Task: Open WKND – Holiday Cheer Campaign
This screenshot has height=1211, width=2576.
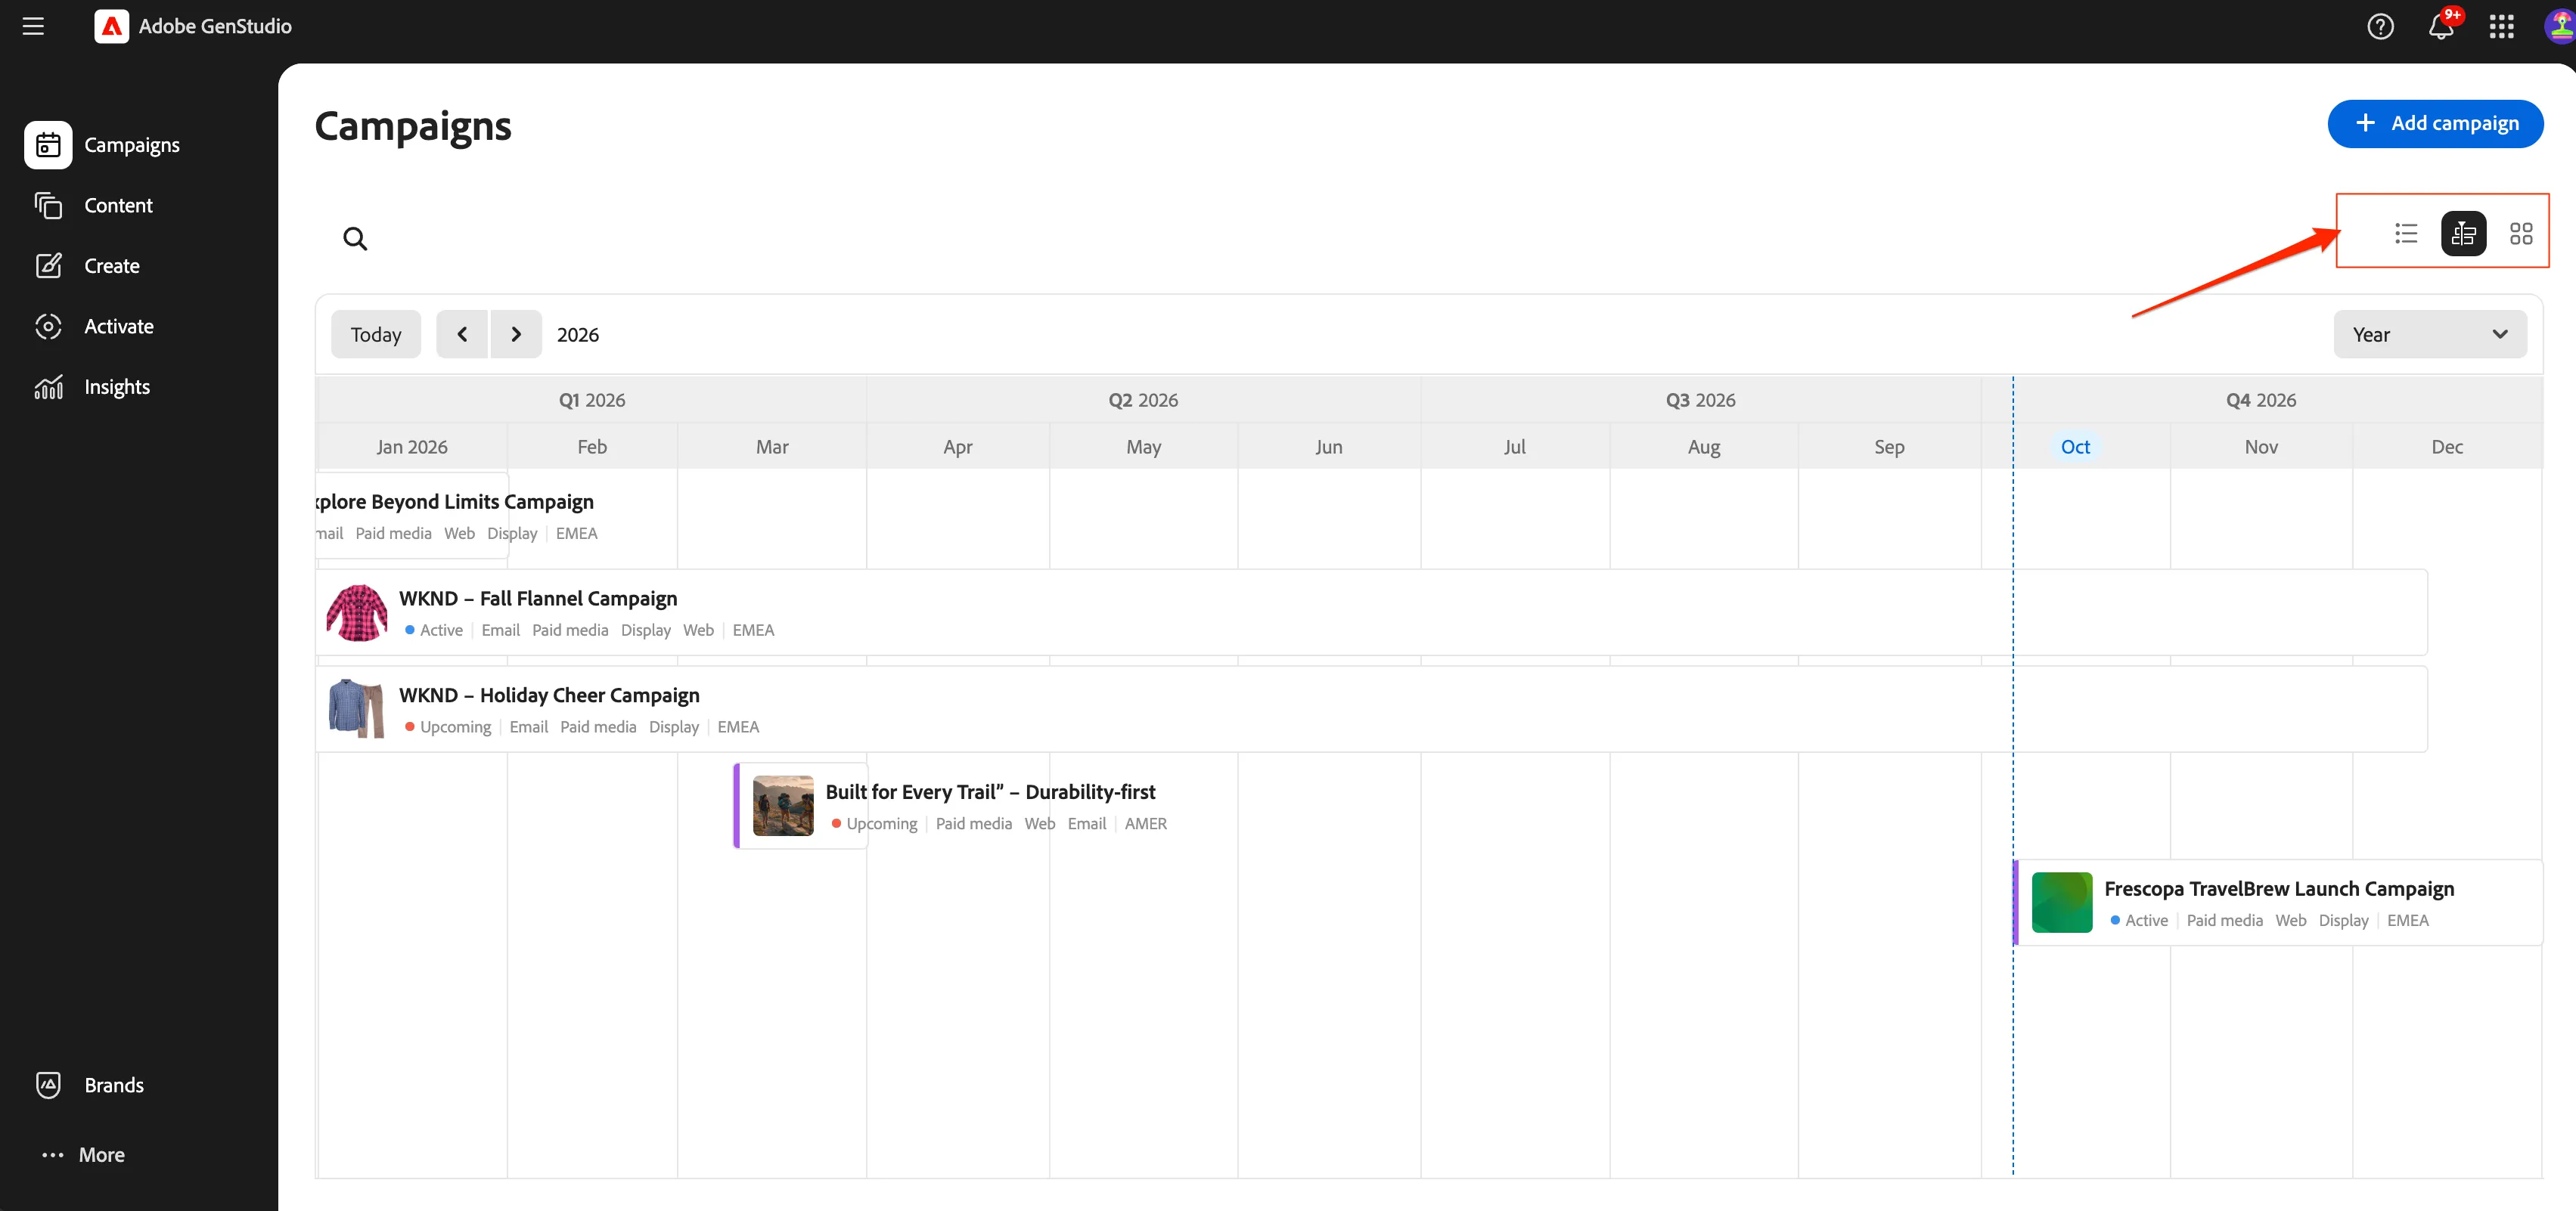Action: (x=1372, y=709)
